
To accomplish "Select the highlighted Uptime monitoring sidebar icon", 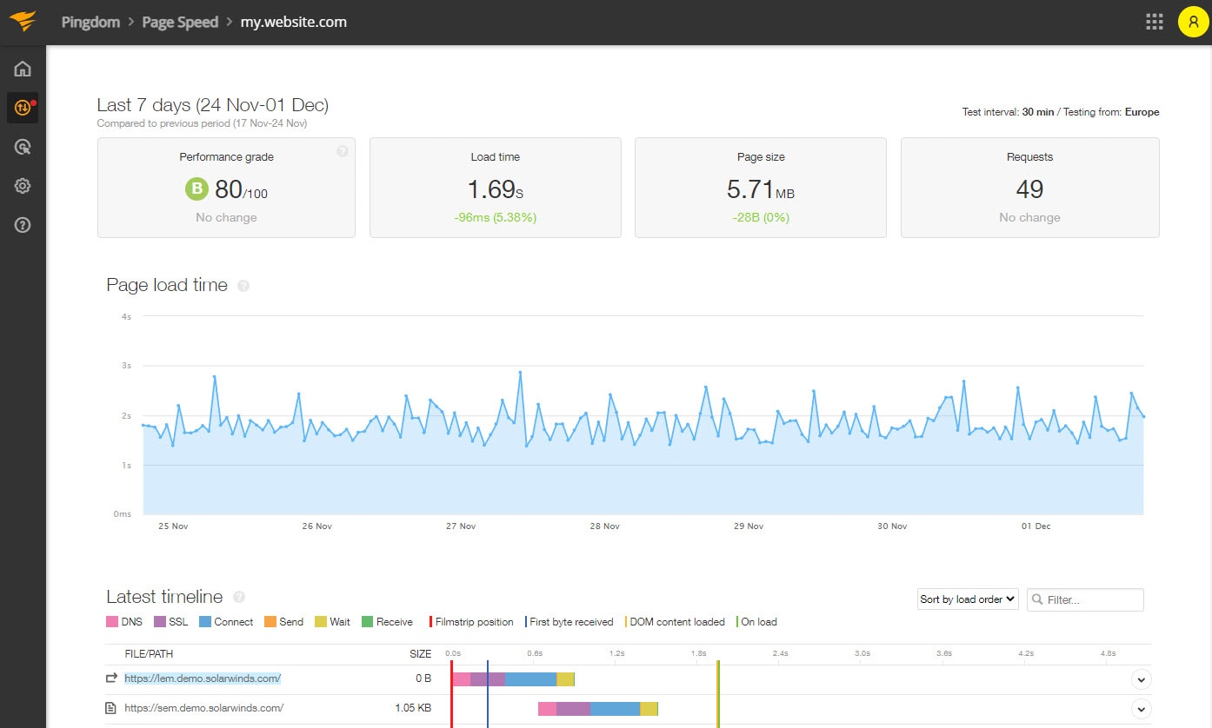I will 22,107.
